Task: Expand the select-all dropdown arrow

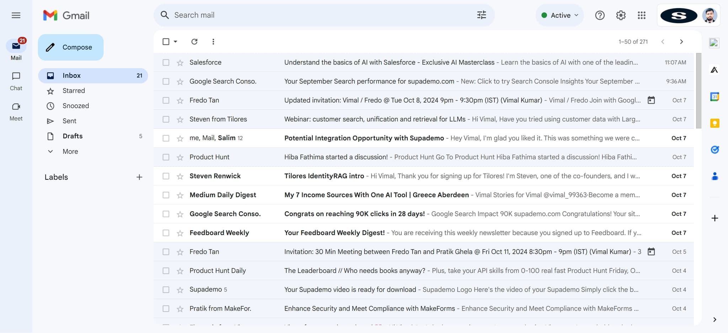Action: 176,42
